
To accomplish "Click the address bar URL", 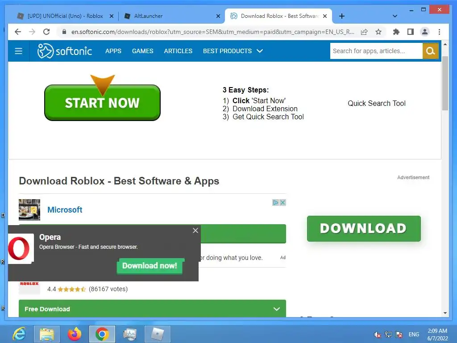I will pos(213,32).
